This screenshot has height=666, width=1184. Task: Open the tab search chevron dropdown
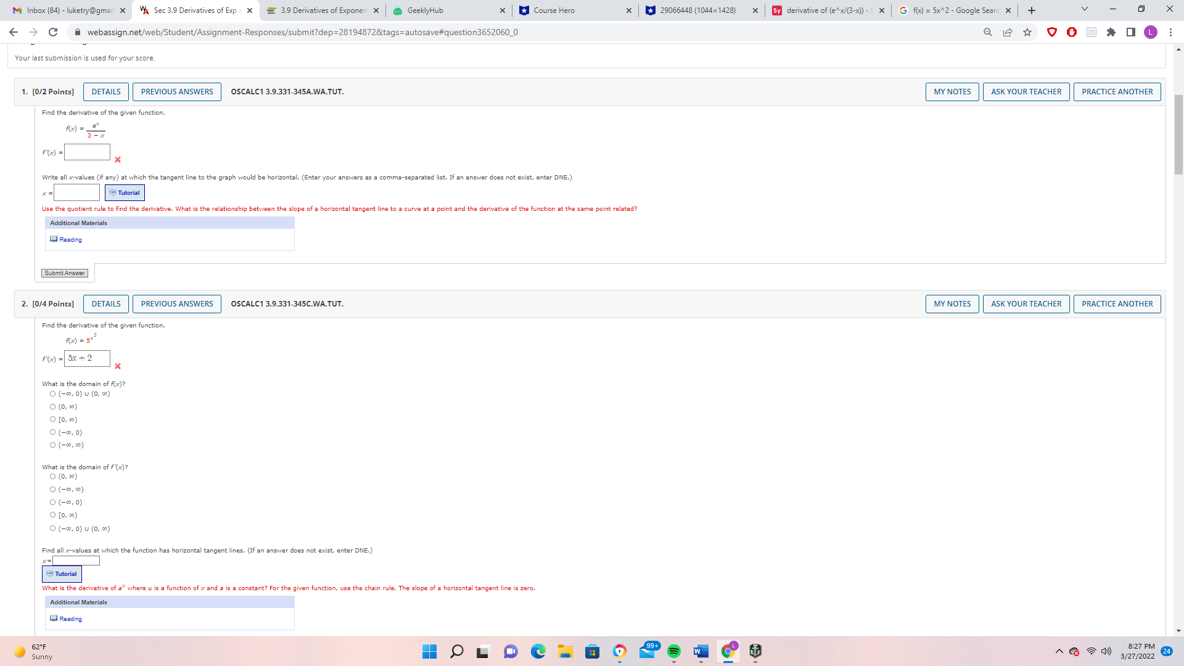[1085, 9]
